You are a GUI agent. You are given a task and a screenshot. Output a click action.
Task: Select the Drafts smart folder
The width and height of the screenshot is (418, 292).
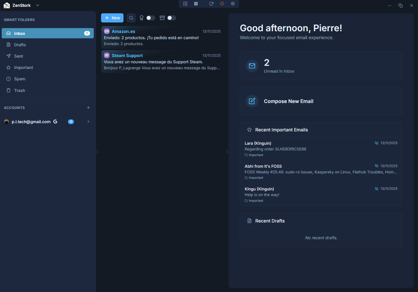(x=20, y=45)
